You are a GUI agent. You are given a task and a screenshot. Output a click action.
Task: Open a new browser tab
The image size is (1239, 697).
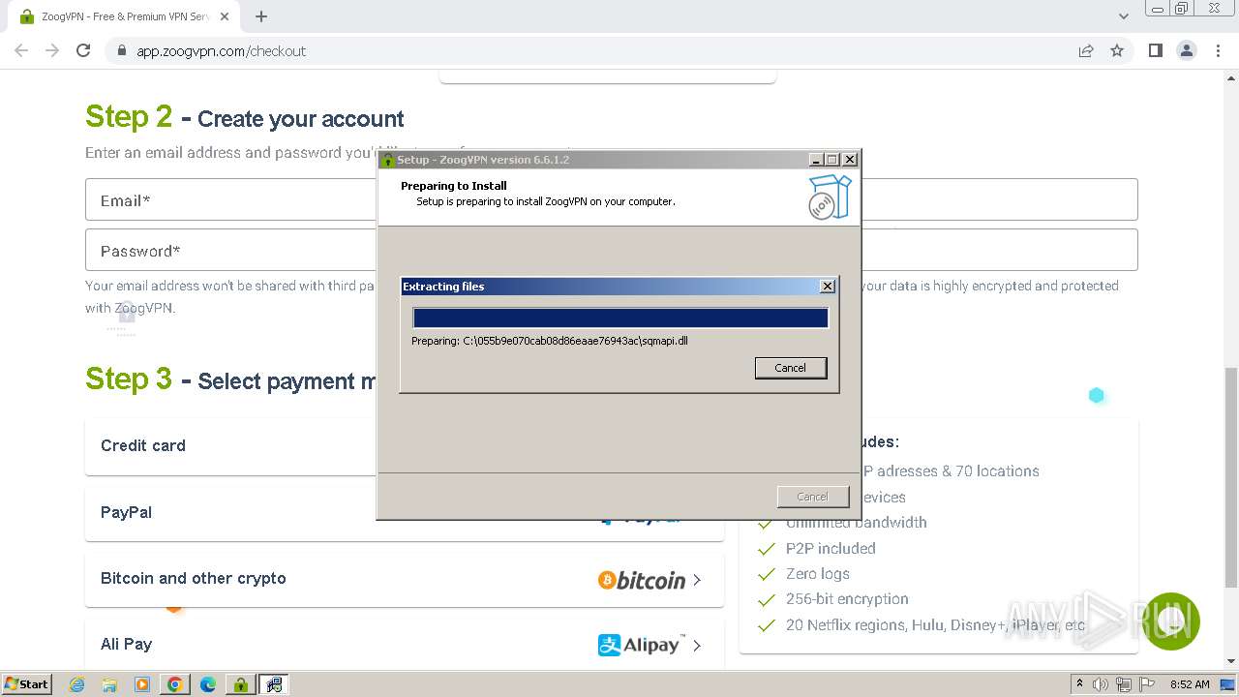click(261, 16)
